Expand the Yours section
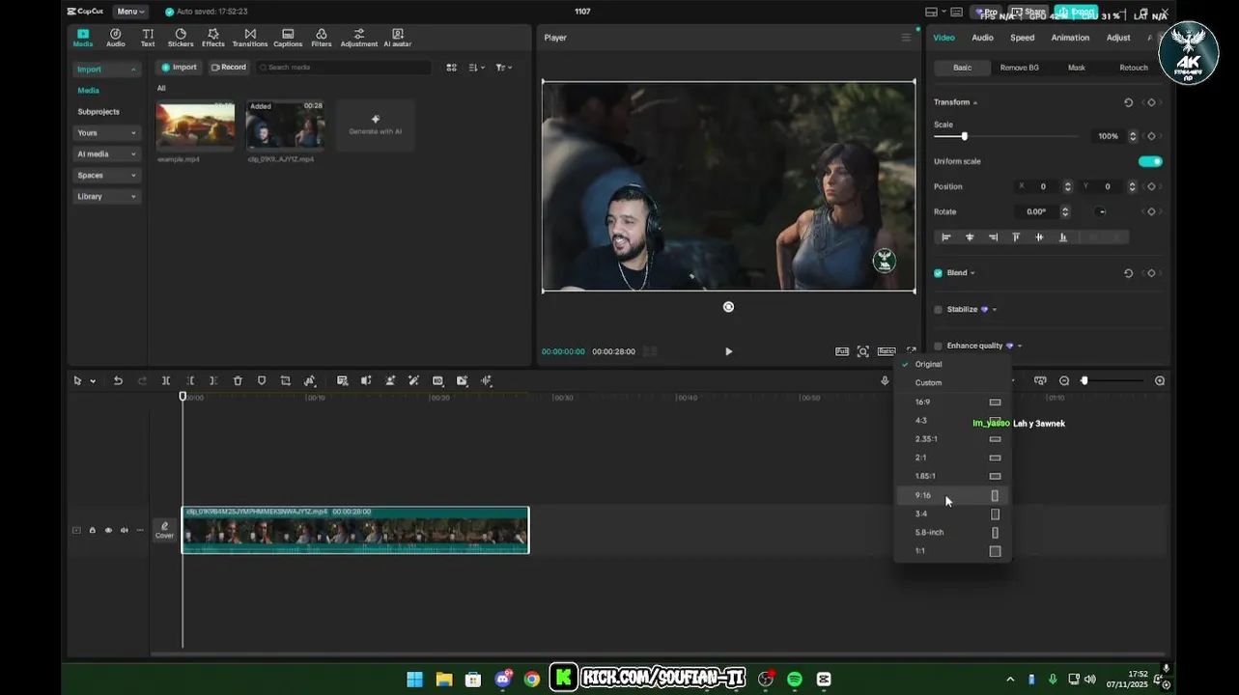The height and width of the screenshot is (695, 1239). [107, 133]
